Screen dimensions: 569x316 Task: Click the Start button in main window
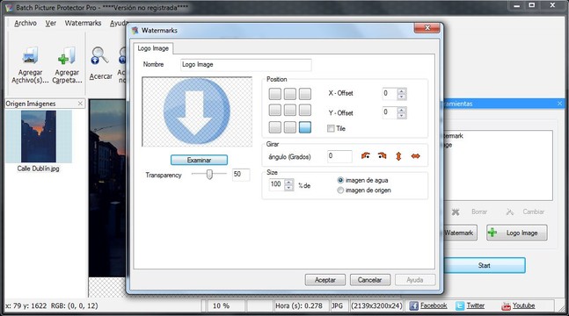[x=484, y=266]
